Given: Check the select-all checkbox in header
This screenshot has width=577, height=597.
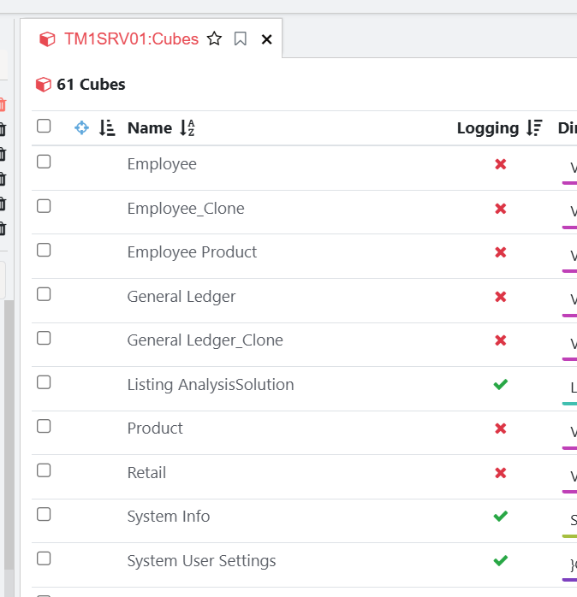Looking at the screenshot, I should pyautogui.click(x=44, y=127).
